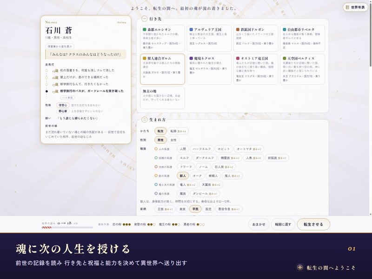This screenshot has height=279, width=372.
Task: Select 転移 as the birth form
Action: coord(178,131)
